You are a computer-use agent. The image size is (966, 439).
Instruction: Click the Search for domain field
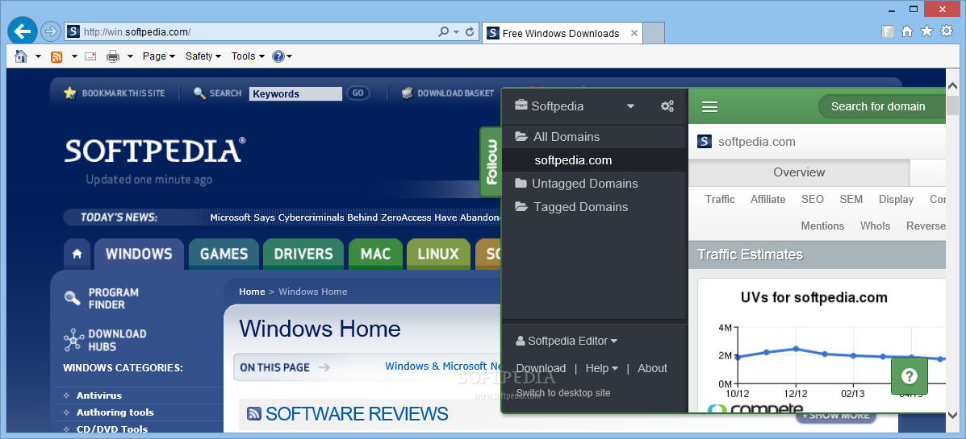[882, 106]
